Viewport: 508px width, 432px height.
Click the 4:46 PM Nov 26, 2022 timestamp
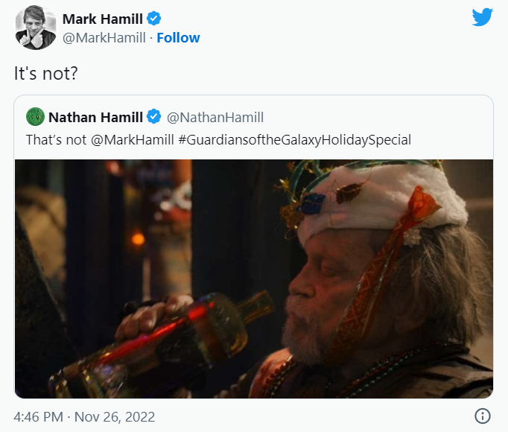pos(85,416)
